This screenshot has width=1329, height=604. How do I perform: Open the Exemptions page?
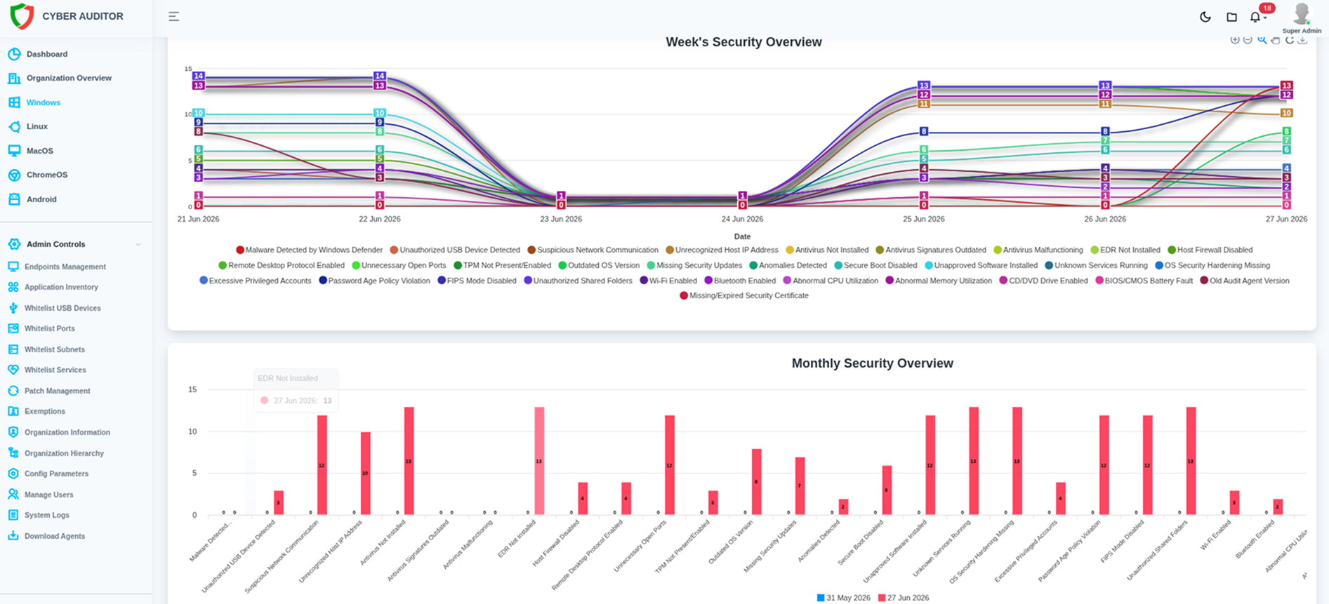[45, 411]
